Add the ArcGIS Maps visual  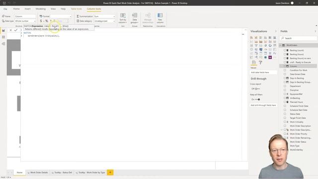(x=265, y=58)
